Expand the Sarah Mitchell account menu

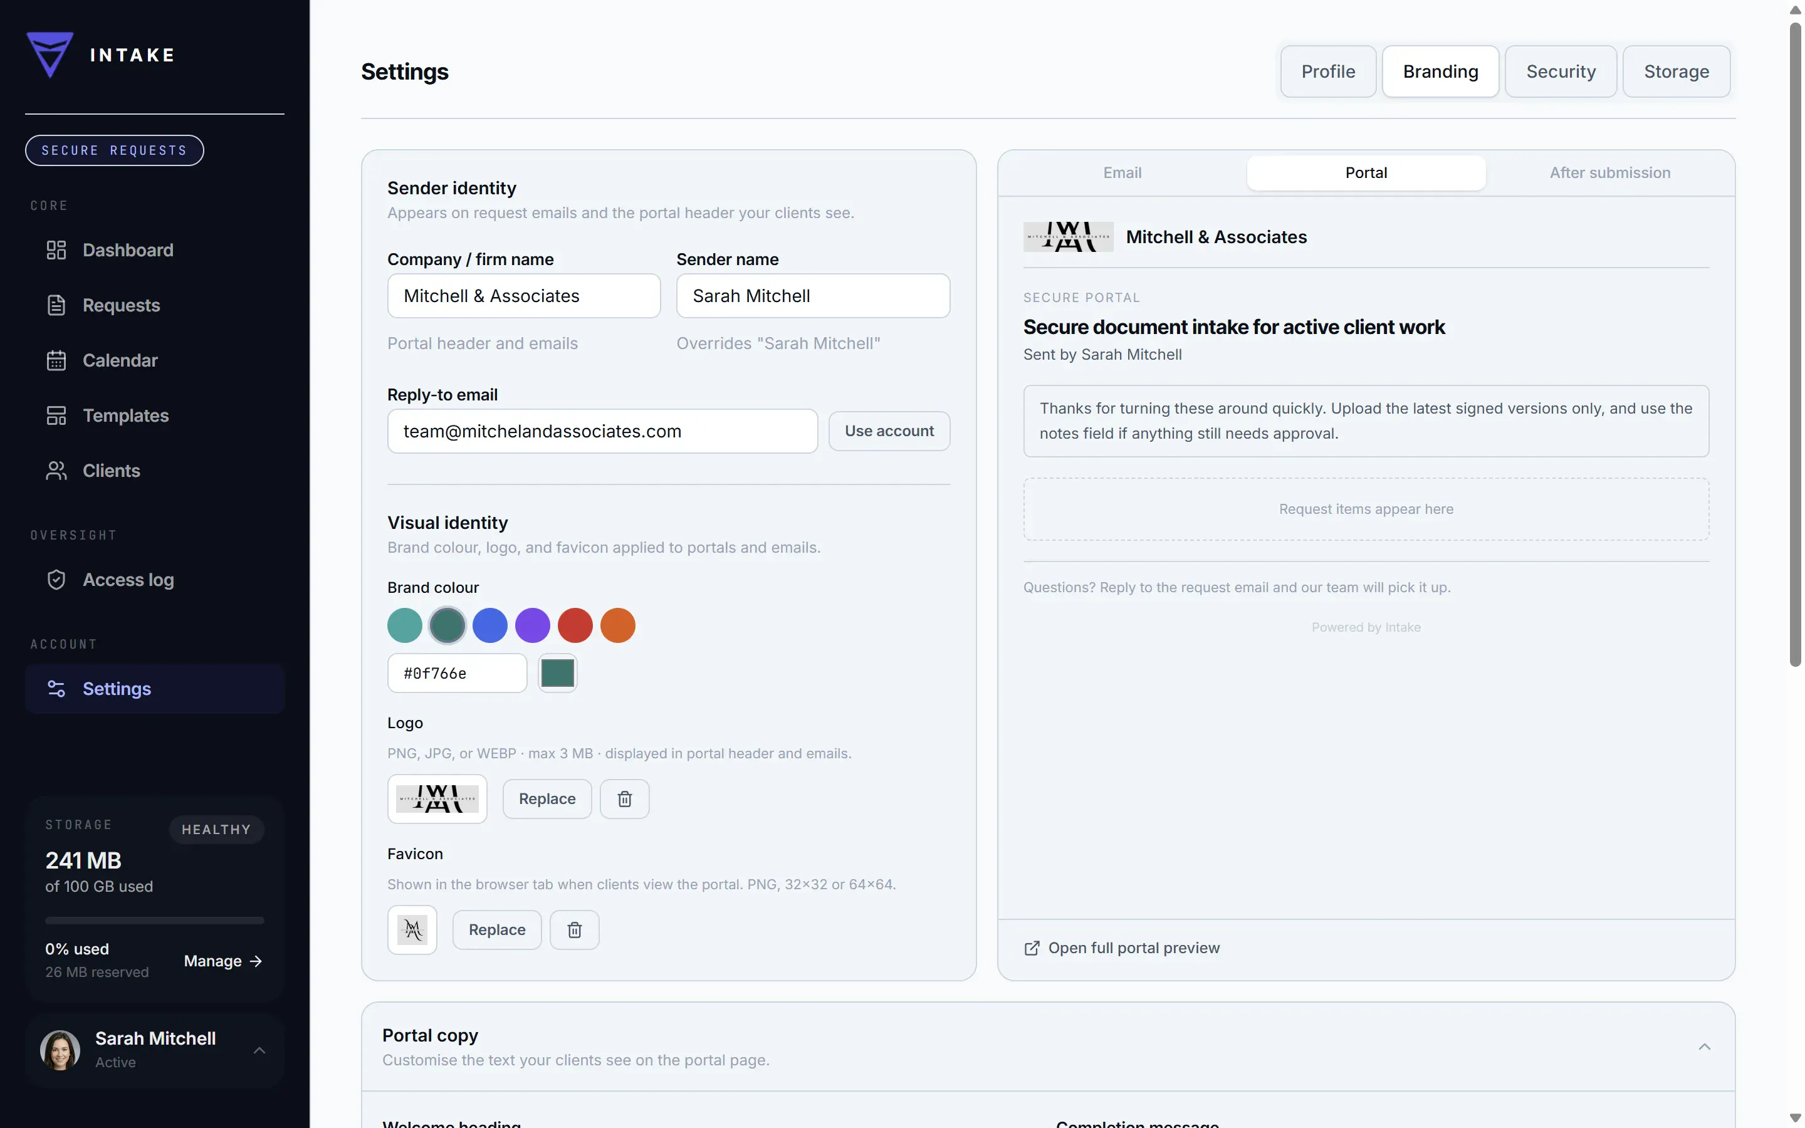(259, 1050)
